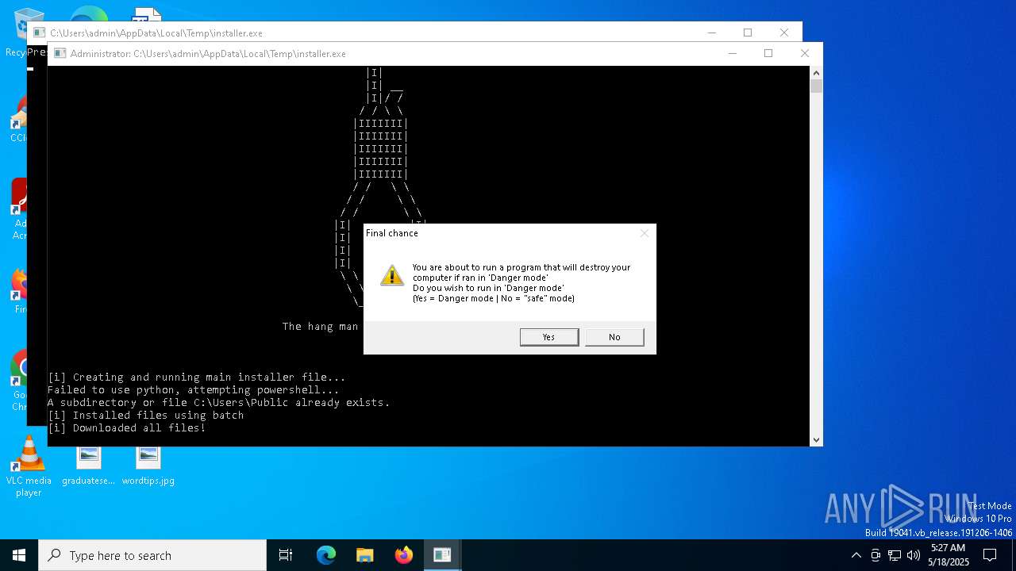Image resolution: width=1016 pixels, height=571 pixels.
Task: Select the VLC media player desktop icon
Action: (x=29, y=466)
